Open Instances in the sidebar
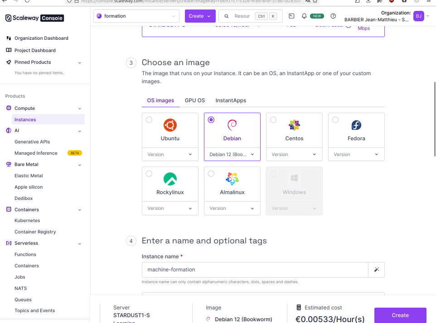 [48, 119]
